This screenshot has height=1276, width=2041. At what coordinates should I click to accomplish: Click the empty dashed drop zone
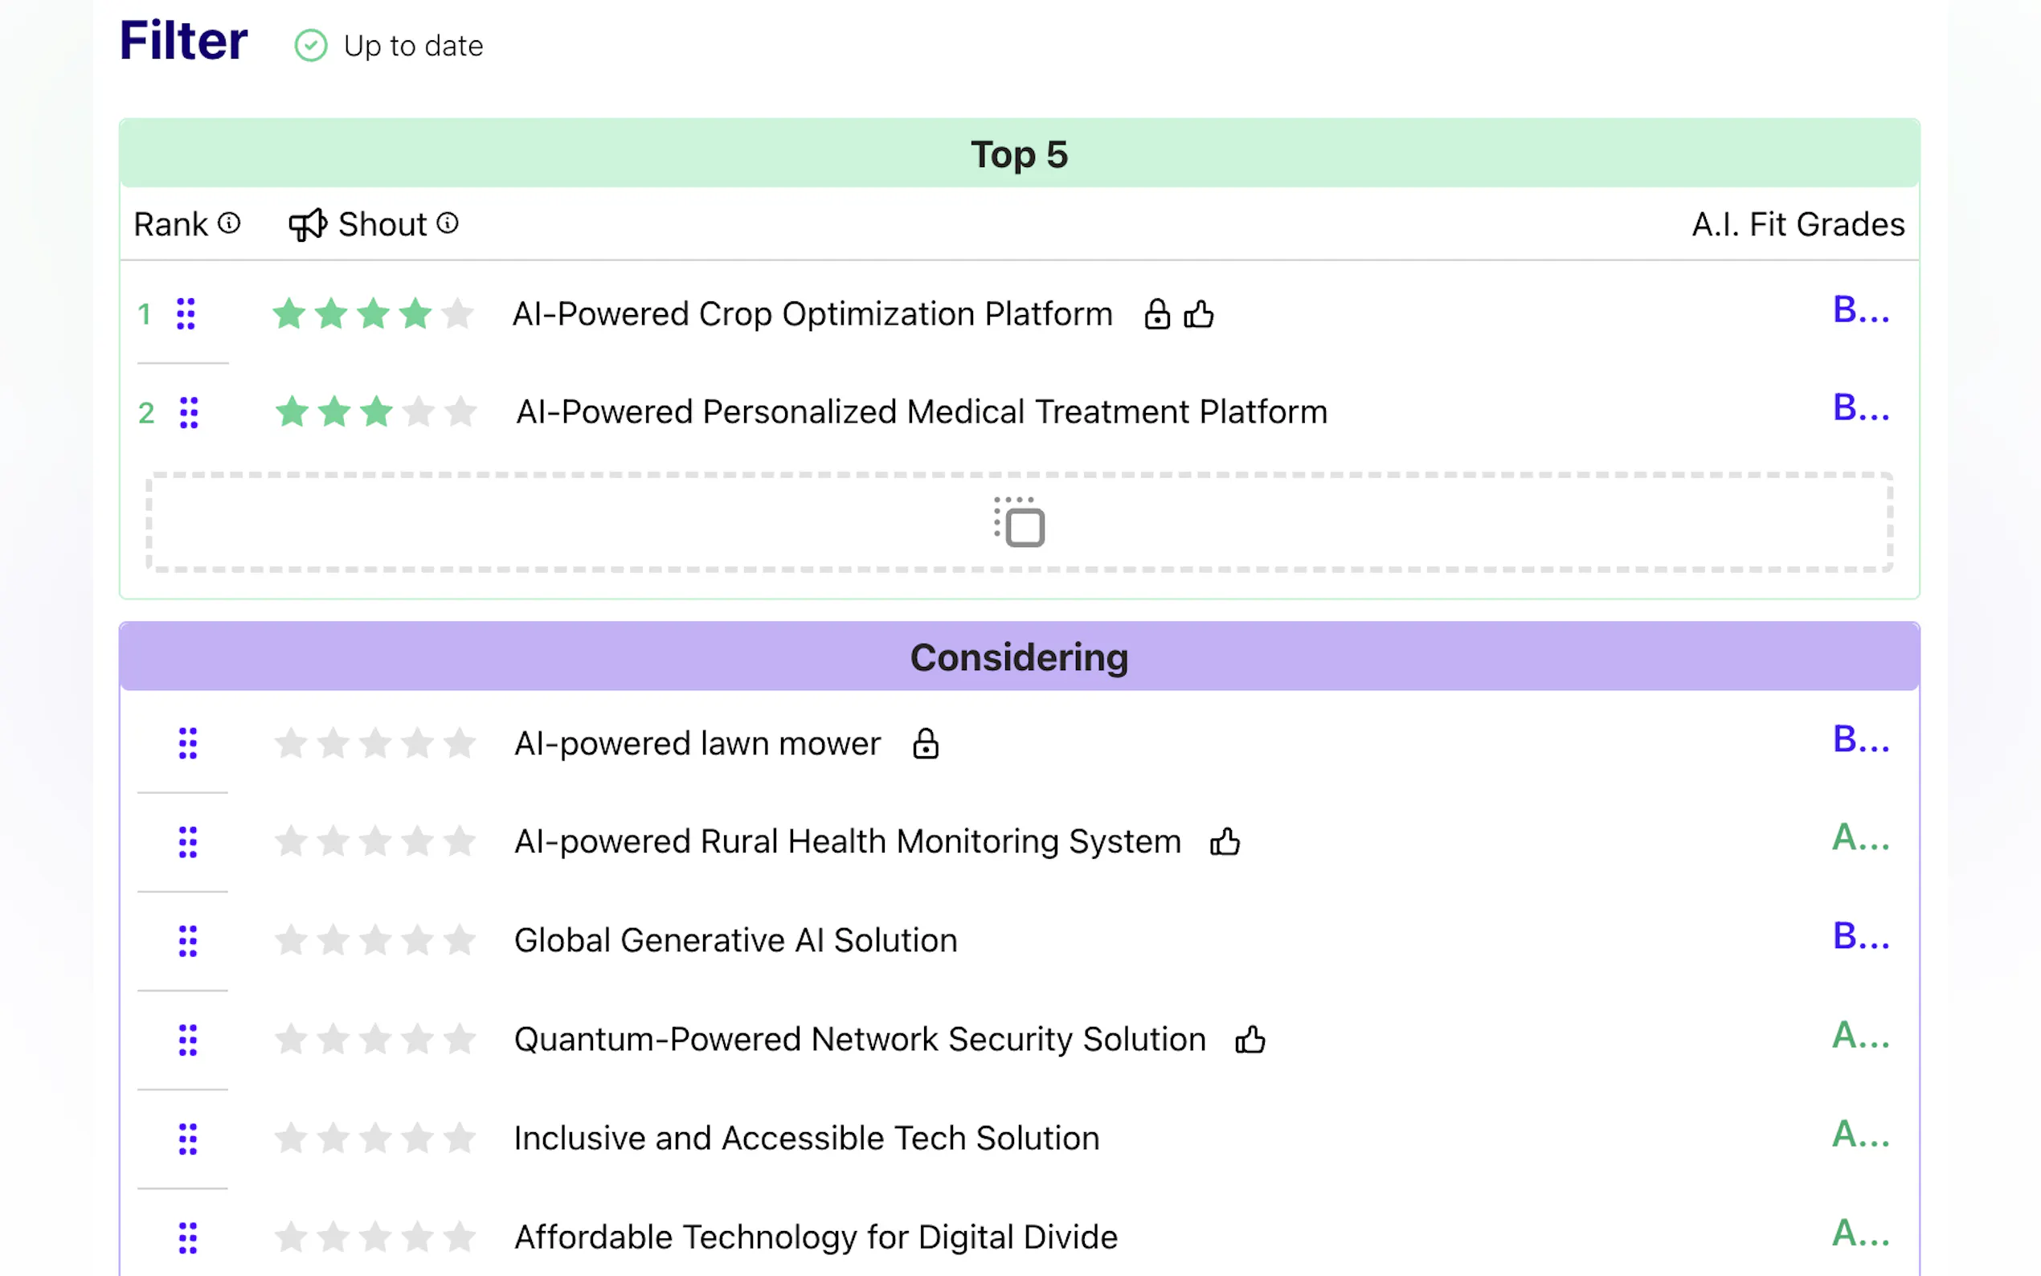(x=1019, y=522)
